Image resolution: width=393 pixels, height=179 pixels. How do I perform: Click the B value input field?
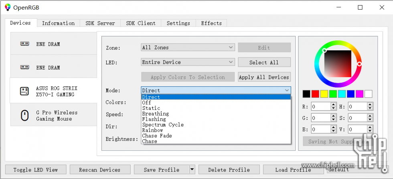coord(321,129)
